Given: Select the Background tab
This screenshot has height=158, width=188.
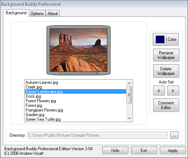Looking at the screenshot, I should coord(16,13).
